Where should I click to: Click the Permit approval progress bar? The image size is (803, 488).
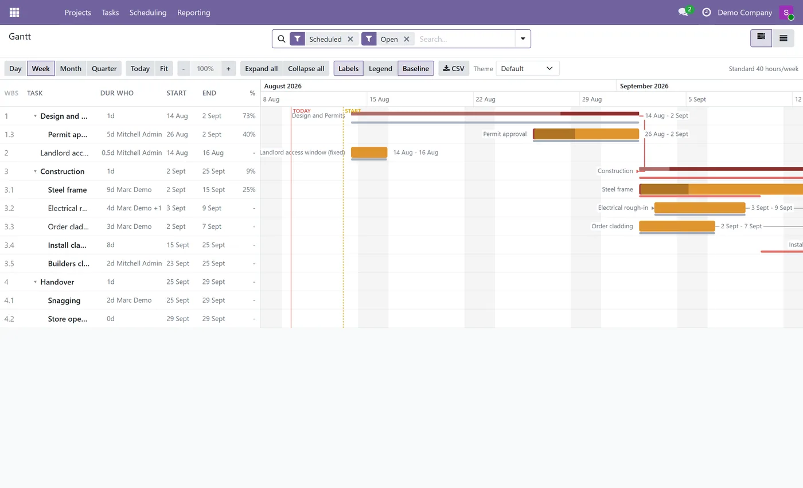click(586, 134)
